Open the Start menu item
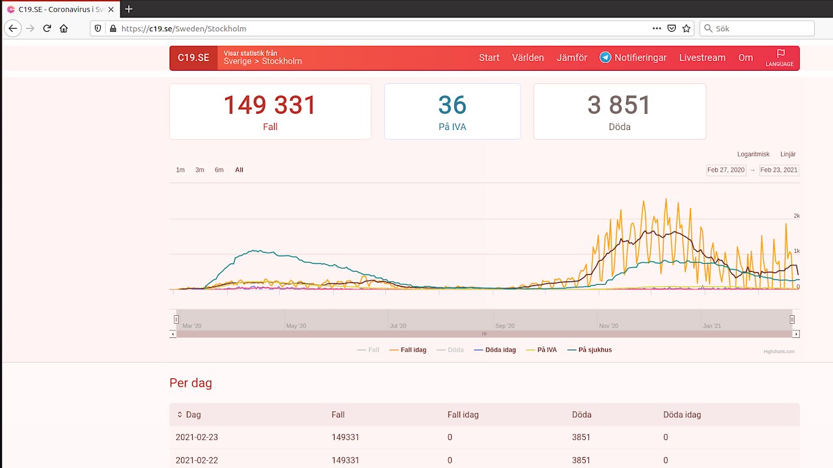The image size is (833, 468). pyautogui.click(x=489, y=58)
